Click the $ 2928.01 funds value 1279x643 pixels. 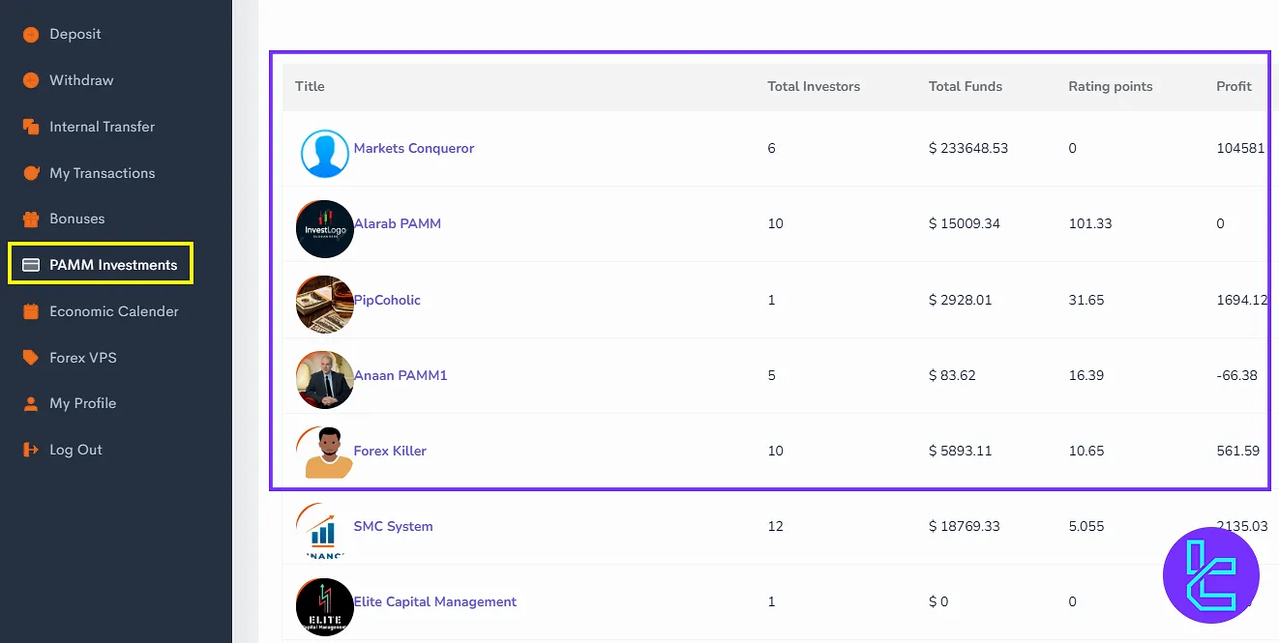click(x=960, y=300)
